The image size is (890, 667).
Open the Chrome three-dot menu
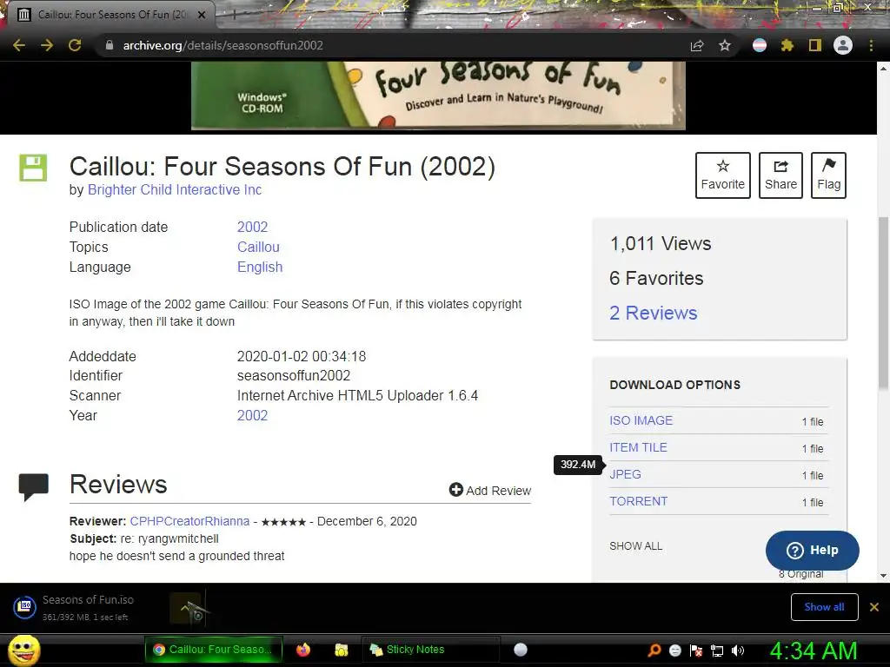tap(871, 45)
